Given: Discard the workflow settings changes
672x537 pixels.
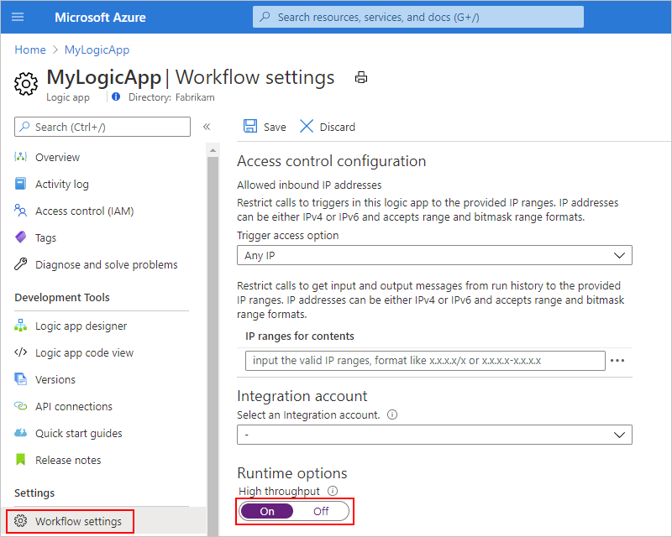Looking at the screenshot, I should tap(327, 127).
